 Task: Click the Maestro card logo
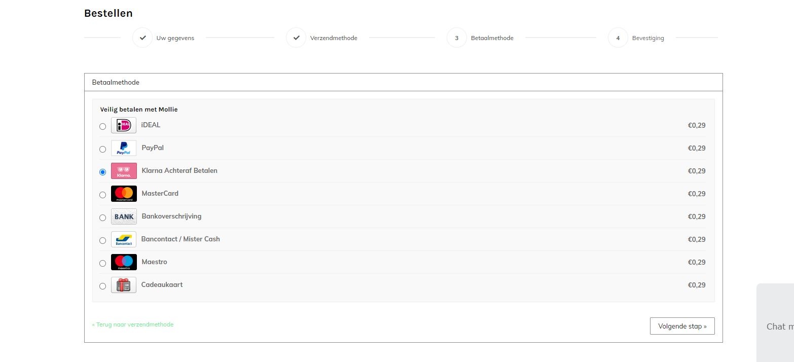coord(124,262)
